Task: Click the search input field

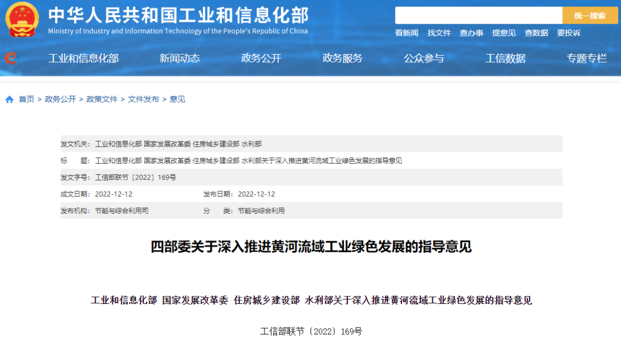Action: coord(478,16)
